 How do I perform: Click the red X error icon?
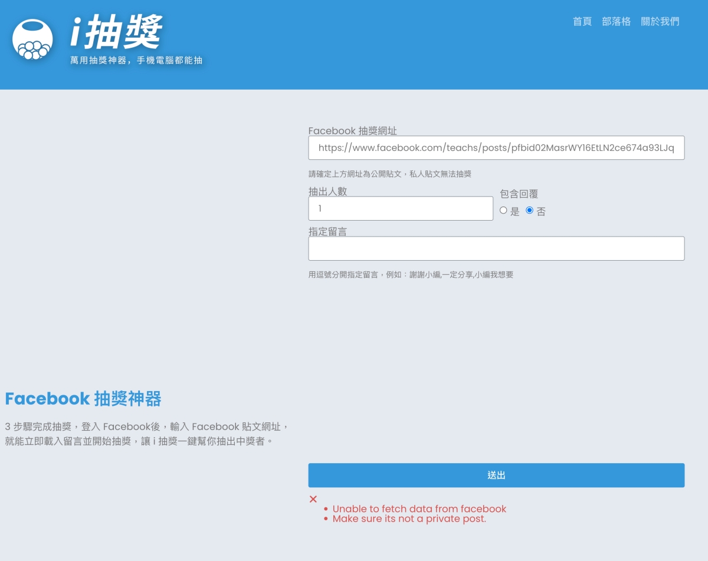[313, 499]
